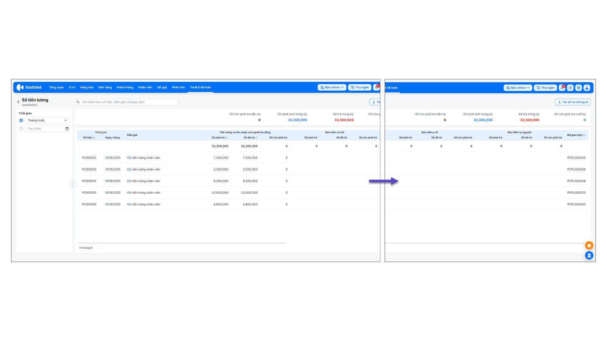The image size is (607, 341).
Task: Open the settings gear icon
Action: tap(579, 88)
